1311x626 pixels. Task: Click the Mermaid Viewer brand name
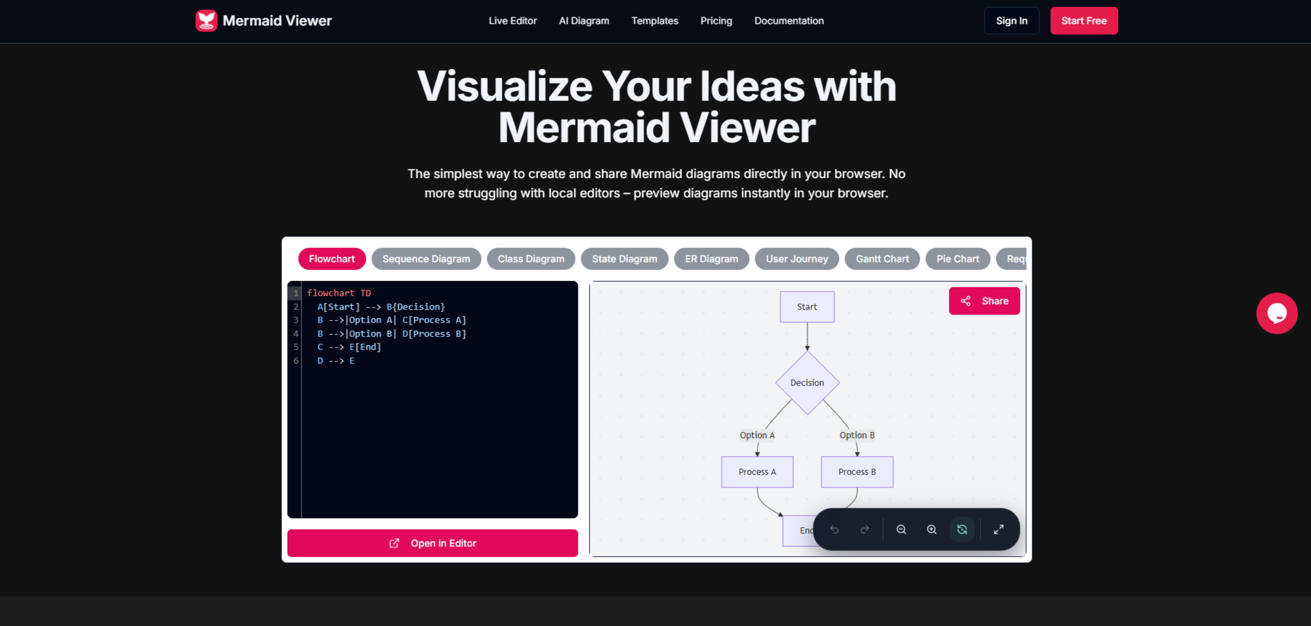point(277,21)
